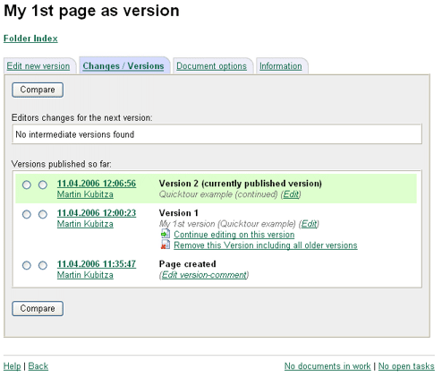442x378 pixels.
Task: Select first radio button for Version 2
Action: 27,185
